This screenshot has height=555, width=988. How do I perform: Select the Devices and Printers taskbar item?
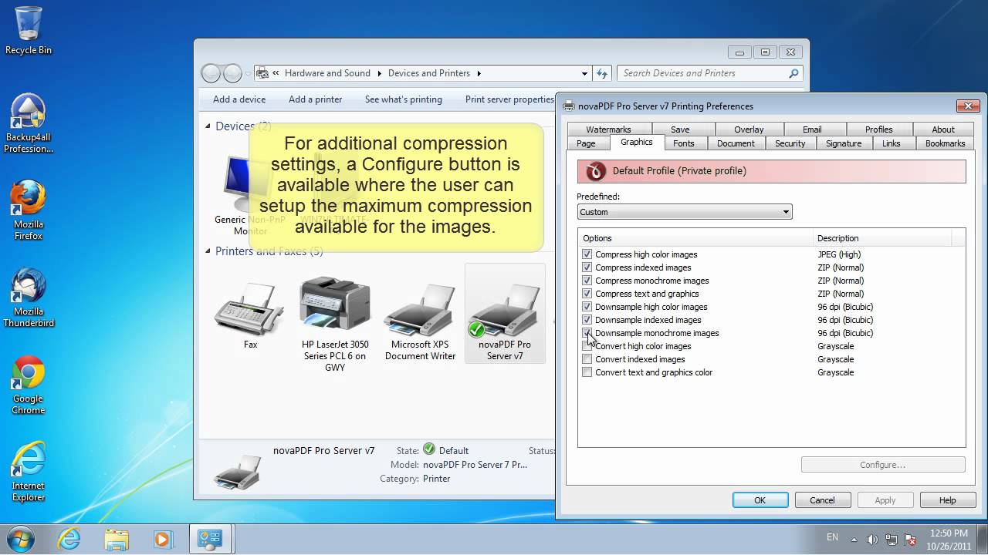point(210,539)
